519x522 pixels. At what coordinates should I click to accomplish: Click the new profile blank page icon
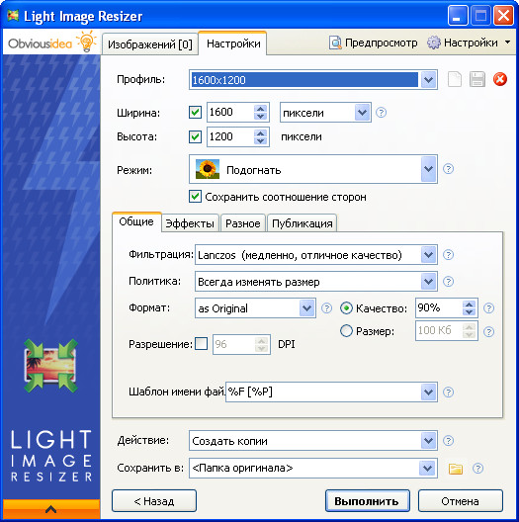click(x=455, y=79)
